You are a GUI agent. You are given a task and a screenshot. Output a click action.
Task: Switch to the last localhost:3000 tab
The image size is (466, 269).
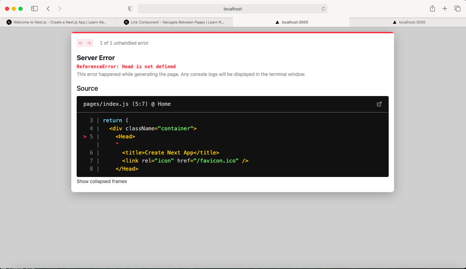(x=408, y=22)
